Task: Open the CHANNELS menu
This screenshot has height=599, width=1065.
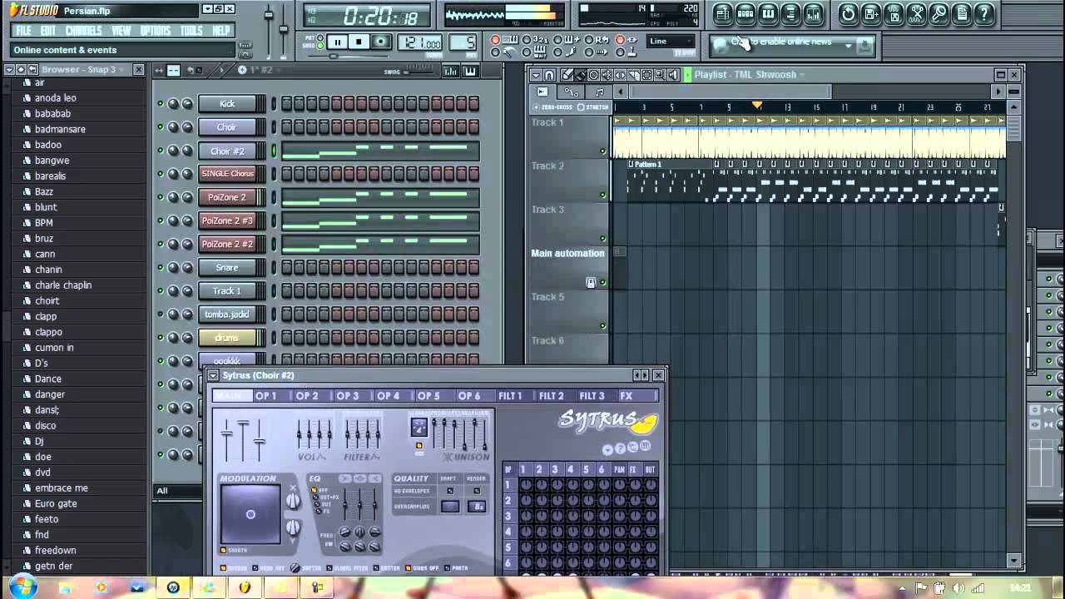Action: click(83, 31)
